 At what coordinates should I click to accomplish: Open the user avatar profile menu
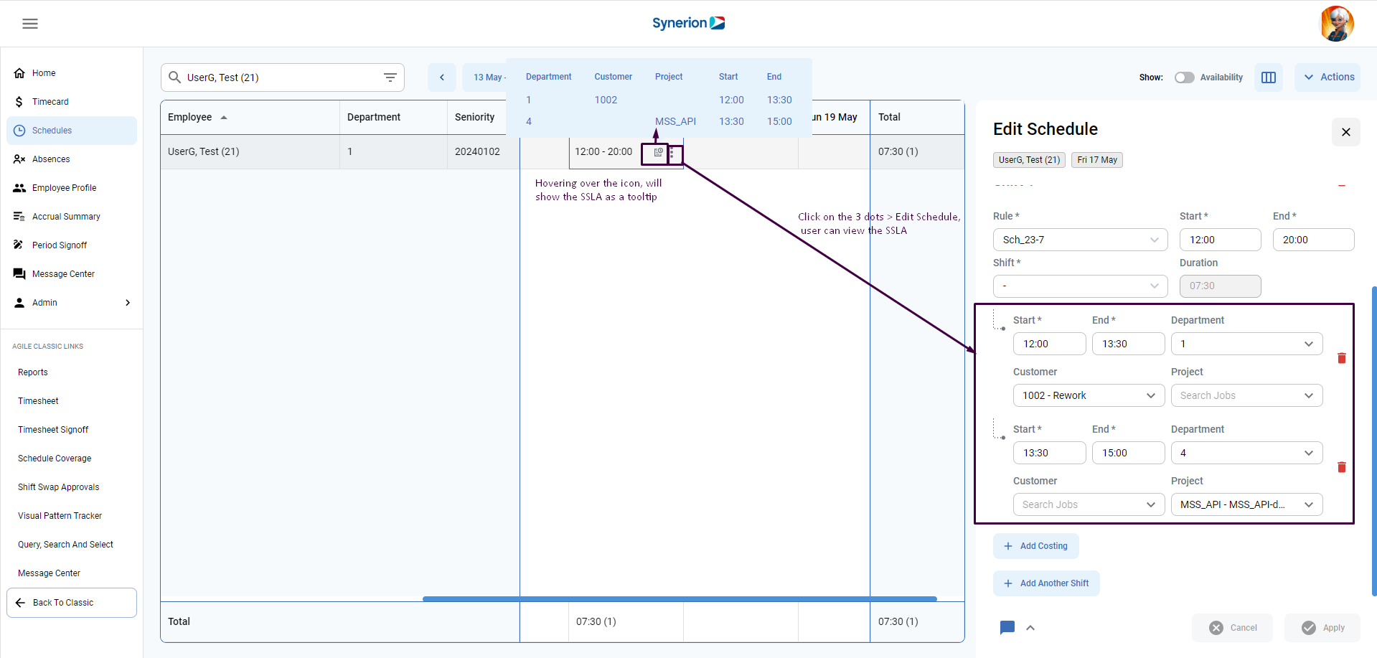tap(1337, 24)
